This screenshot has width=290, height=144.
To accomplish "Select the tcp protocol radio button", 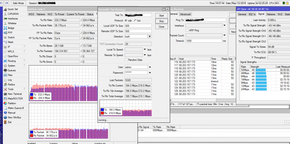I will [135, 21].
